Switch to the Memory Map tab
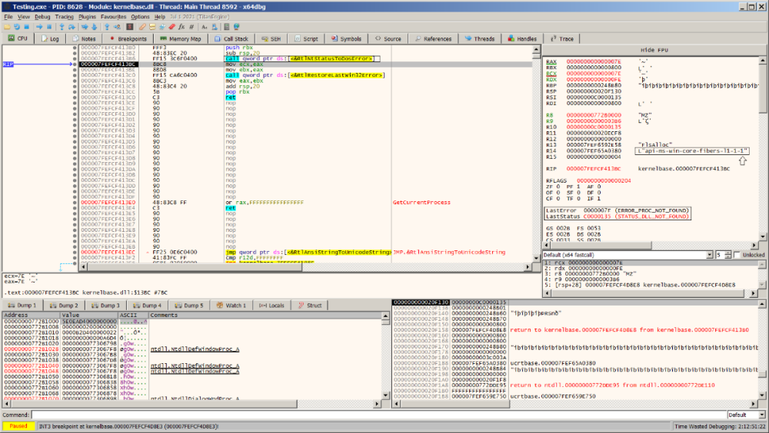 [x=181, y=38]
